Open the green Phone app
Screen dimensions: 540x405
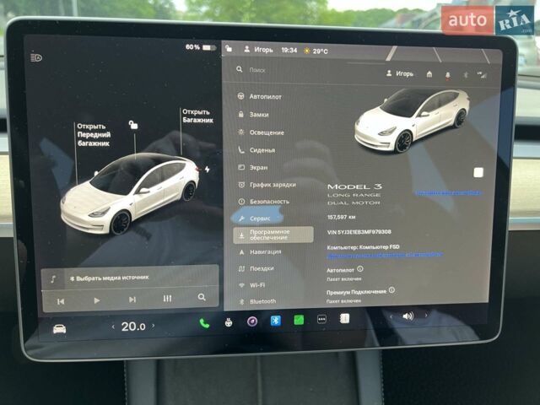[x=204, y=323]
